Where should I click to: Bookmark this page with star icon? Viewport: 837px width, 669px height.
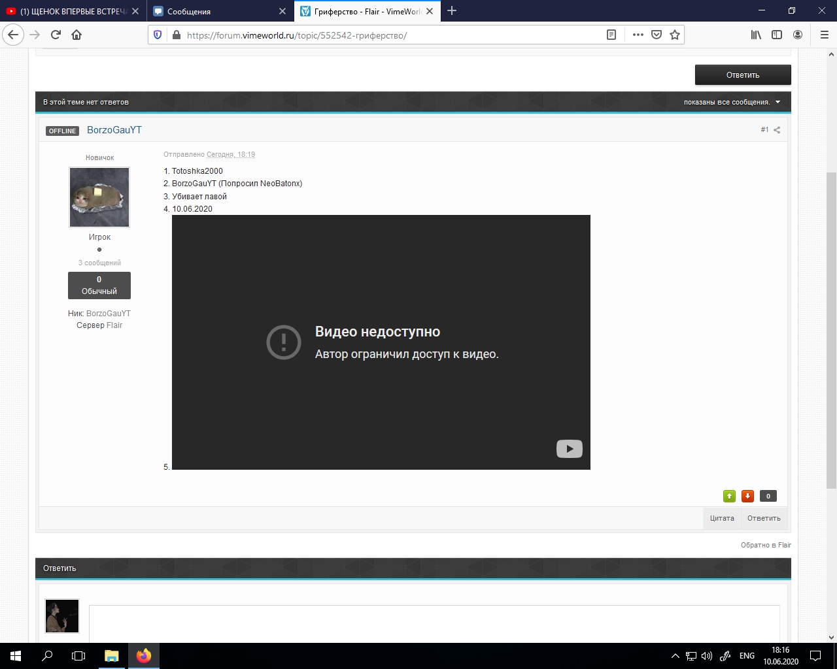(x=675, y=35)
